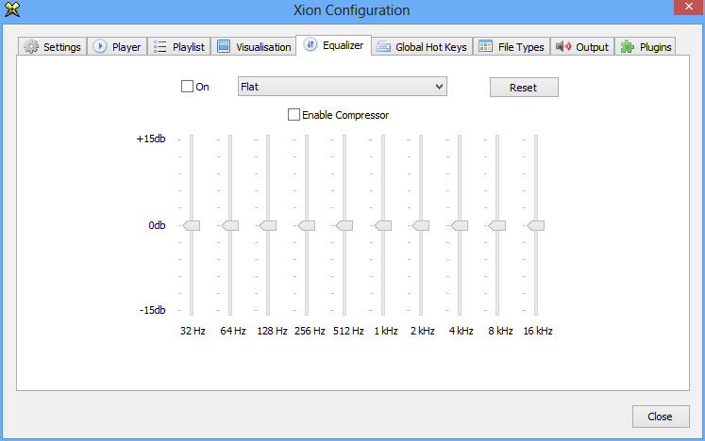The height and width of the screenshot is (441, 705).
Task: Click the speaker icon on Output tab
Action: pos(562,46)
